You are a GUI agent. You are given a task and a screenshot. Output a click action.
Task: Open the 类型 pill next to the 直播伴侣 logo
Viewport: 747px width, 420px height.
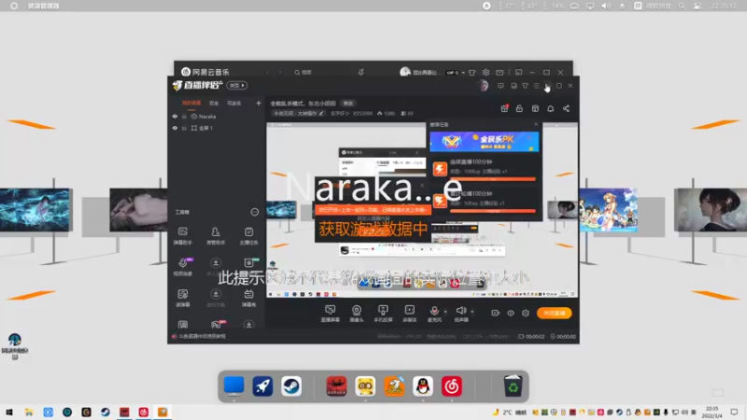pos(237,85)
